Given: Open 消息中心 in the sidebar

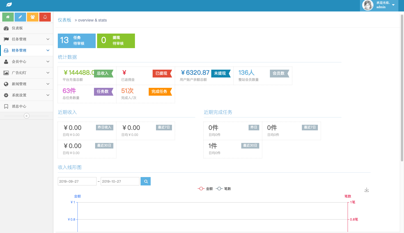Looking at the screenshot, I should click(x=19, y=106).
